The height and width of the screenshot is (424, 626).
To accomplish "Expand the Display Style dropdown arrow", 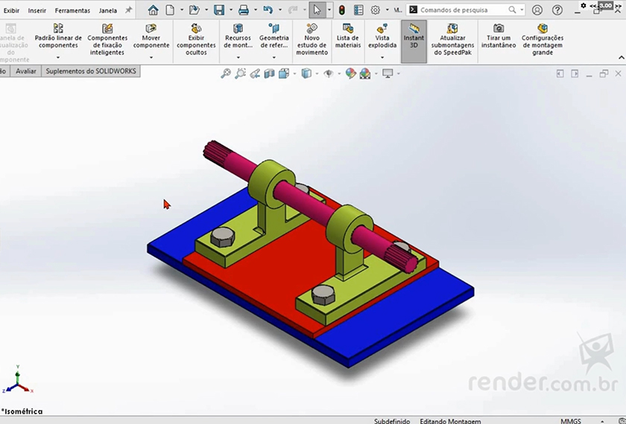I will coord(316,74).
